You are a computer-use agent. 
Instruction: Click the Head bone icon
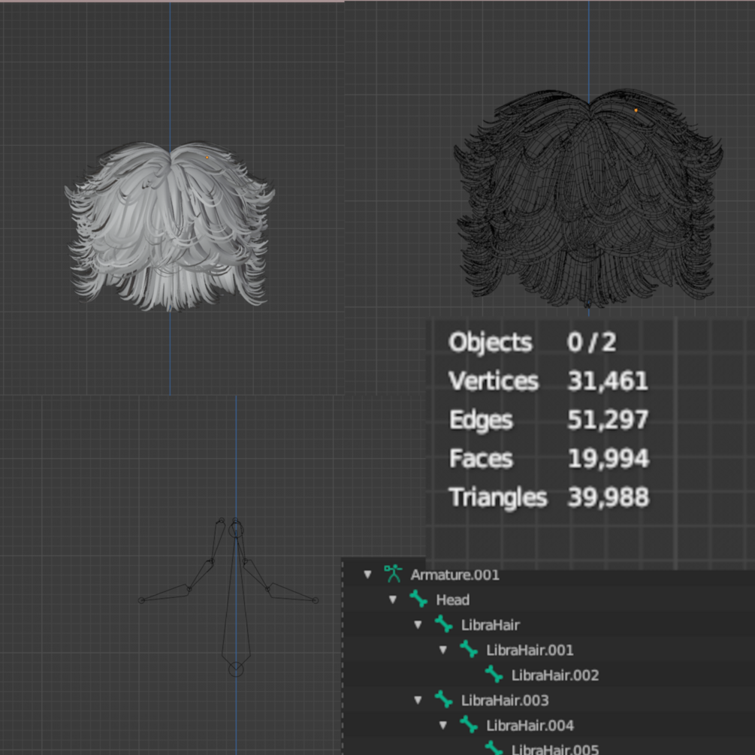pyautogui.click(x=418, y=599)
